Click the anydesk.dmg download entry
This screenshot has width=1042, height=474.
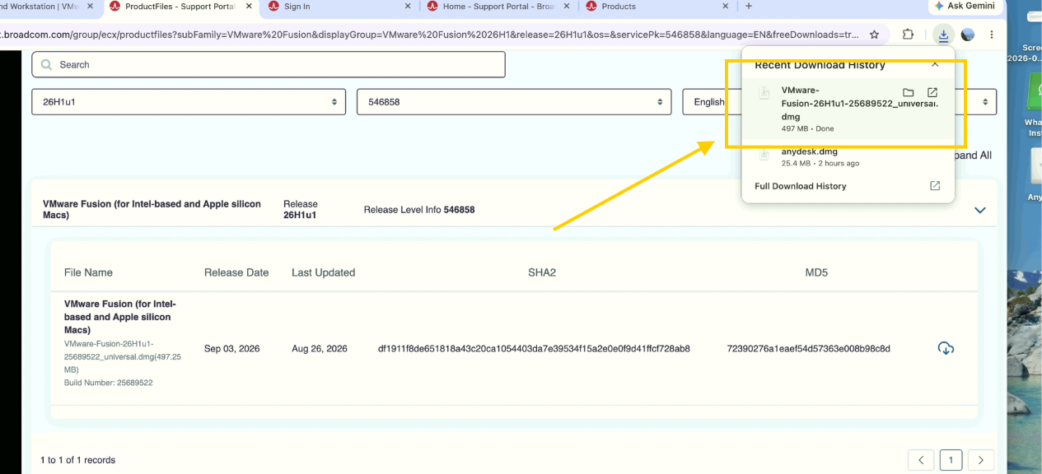click(848, 157)
